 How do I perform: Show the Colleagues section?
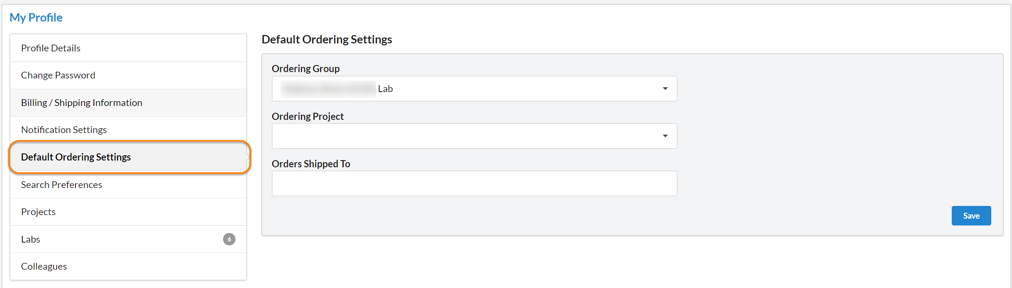coord(44,266)
